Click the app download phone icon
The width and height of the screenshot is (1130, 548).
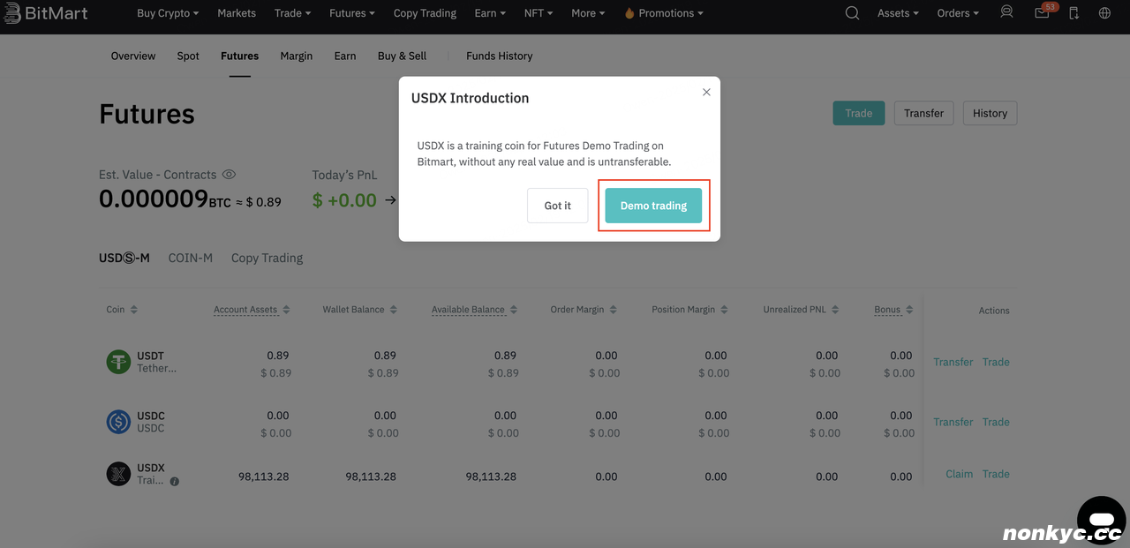point(1073,13)
